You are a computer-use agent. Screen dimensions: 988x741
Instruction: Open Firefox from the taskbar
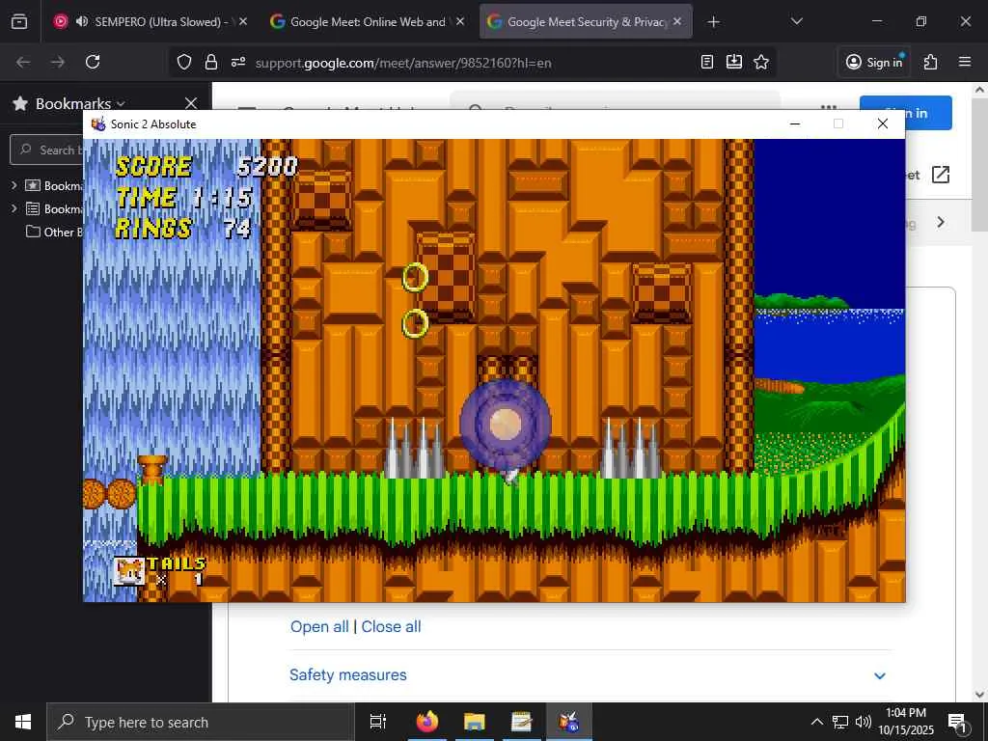pyautogui.click(x=427, y=722)
